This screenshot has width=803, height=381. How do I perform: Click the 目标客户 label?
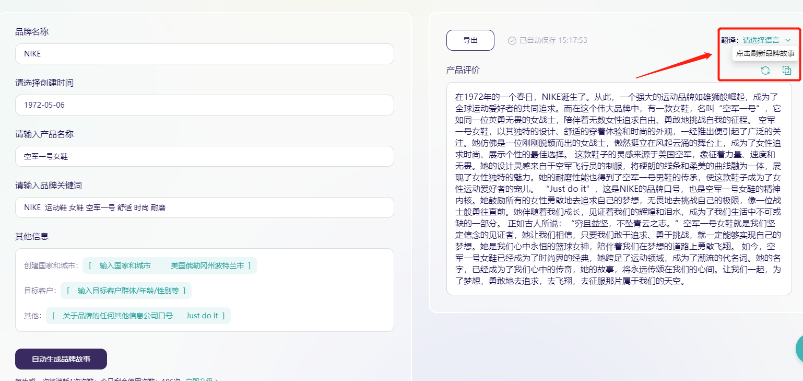pyautogui.click(x=40, y=291)
